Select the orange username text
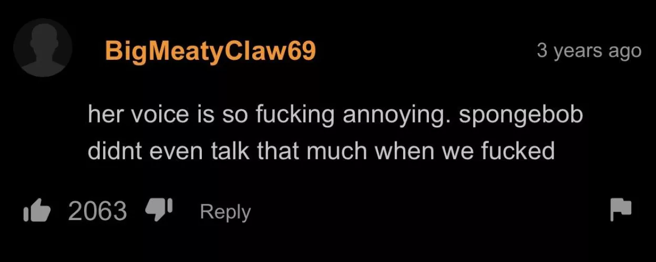 pyautogui.click(x=210, y=52)
